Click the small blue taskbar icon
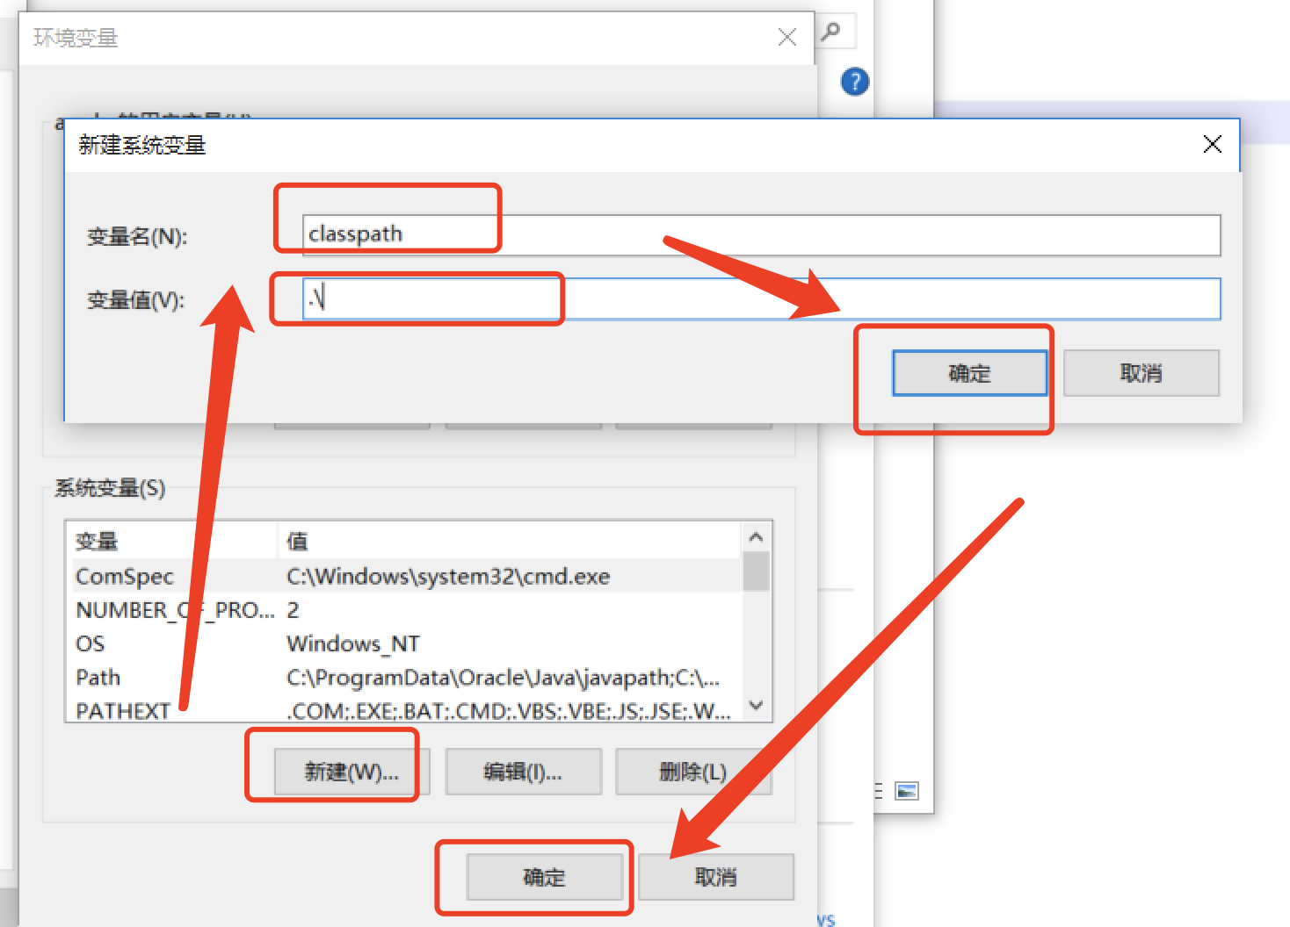The image size is (1290, 927). click(x=908, y=791)
